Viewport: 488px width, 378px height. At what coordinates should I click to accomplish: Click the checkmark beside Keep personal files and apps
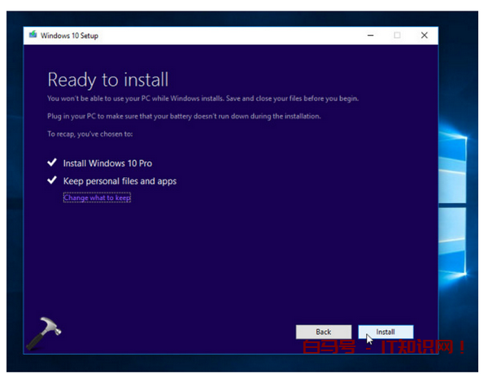click(x=52, y=180)
